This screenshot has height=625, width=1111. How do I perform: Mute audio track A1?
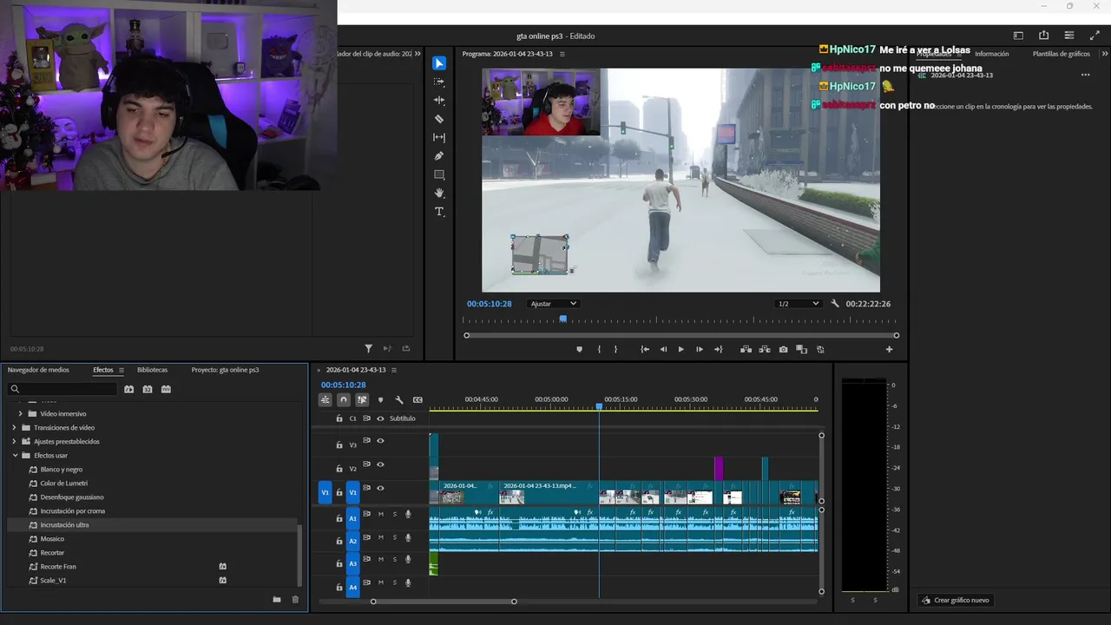(x=380, y=514)
